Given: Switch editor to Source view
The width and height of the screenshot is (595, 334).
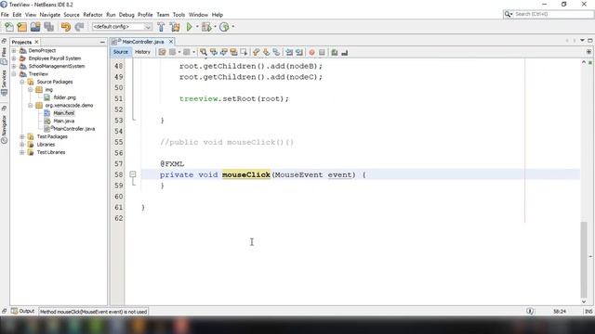Looking at the screenshot, I should coord(121,52).
